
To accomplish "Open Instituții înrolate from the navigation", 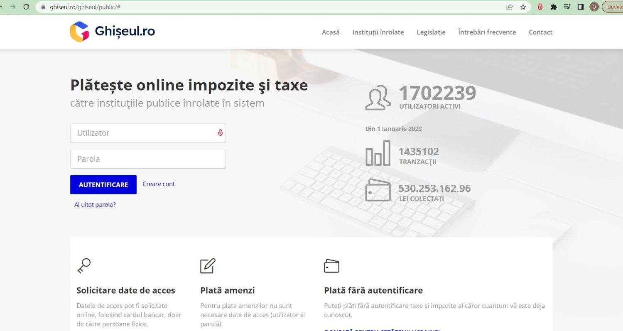I will 378,32.
